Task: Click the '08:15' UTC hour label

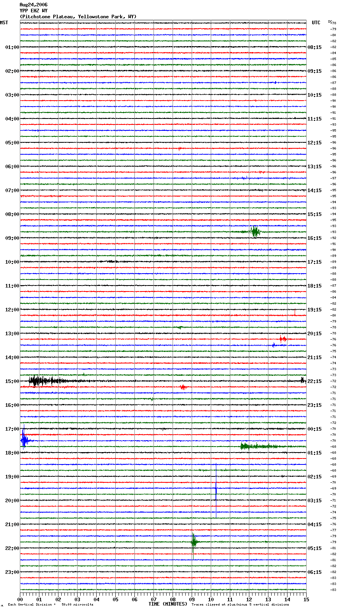Action: click(x=315, y=47)
